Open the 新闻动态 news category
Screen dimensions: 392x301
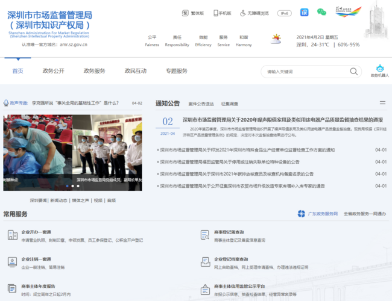58,200
